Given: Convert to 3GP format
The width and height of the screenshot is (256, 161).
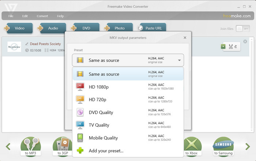Looking at the screenshot, I should [63, 147].
